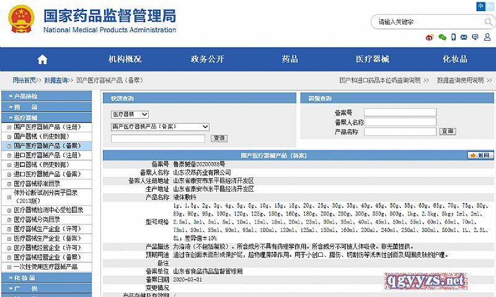Open the Weibo icon link
496x297 pixels.
coord(430,38)
